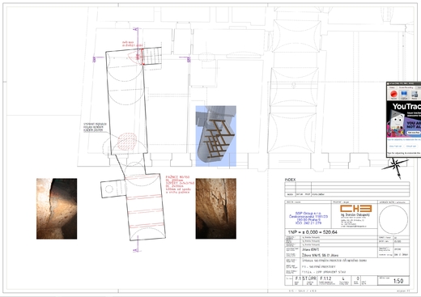Viewport: 421px width, 297px height.
Task: Click the Capture monitor icon
Action: point(404,95)
